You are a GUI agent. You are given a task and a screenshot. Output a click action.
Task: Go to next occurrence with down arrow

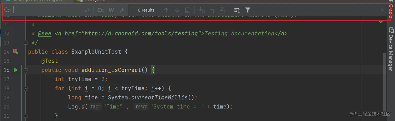177,10
